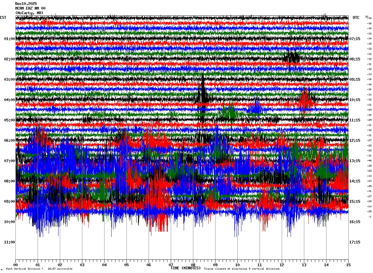Image resolution: width=373 pixels, height=273 pixels.
Task: Click minute 04 on the time axis
Action: coord(104,265)
